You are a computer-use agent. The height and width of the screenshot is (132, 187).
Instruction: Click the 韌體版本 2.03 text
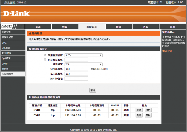tap(174, 2)
